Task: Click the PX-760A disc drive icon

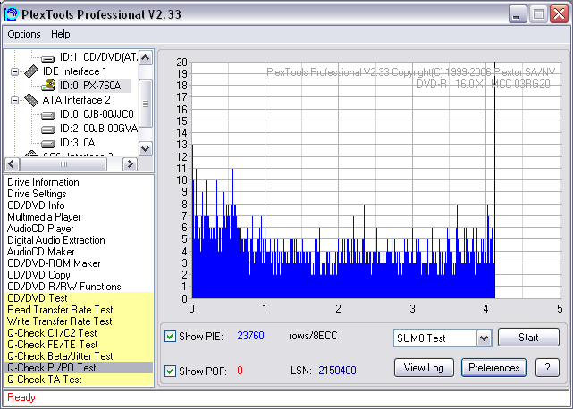Action: [48, 86]
